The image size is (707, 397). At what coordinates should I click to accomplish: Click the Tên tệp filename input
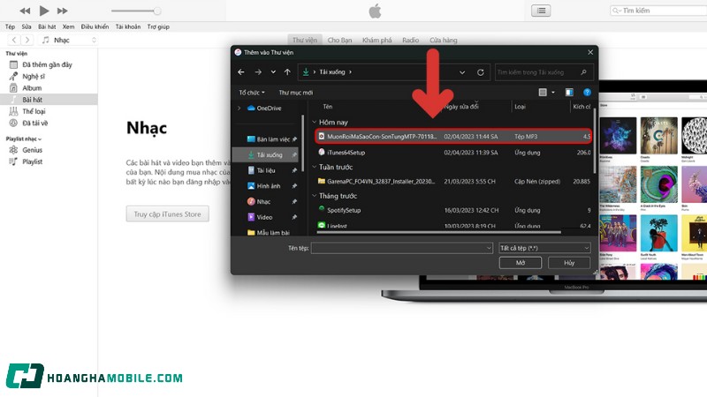pyautogui.click(x=401, y=248)
